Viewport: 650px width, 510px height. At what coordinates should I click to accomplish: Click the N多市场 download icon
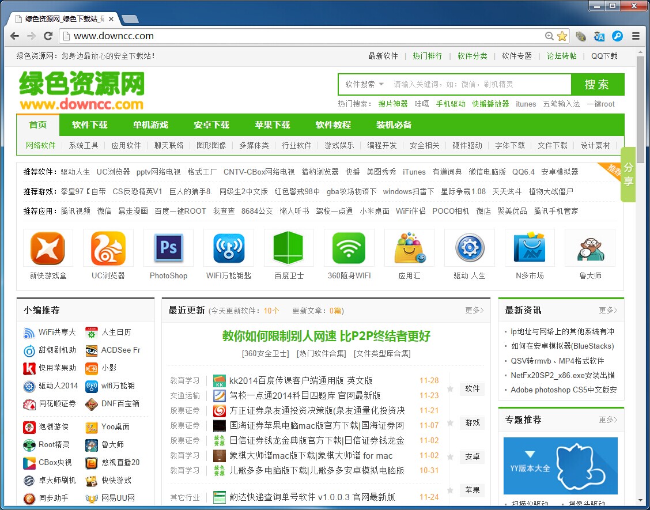click(x=530, y=248)
